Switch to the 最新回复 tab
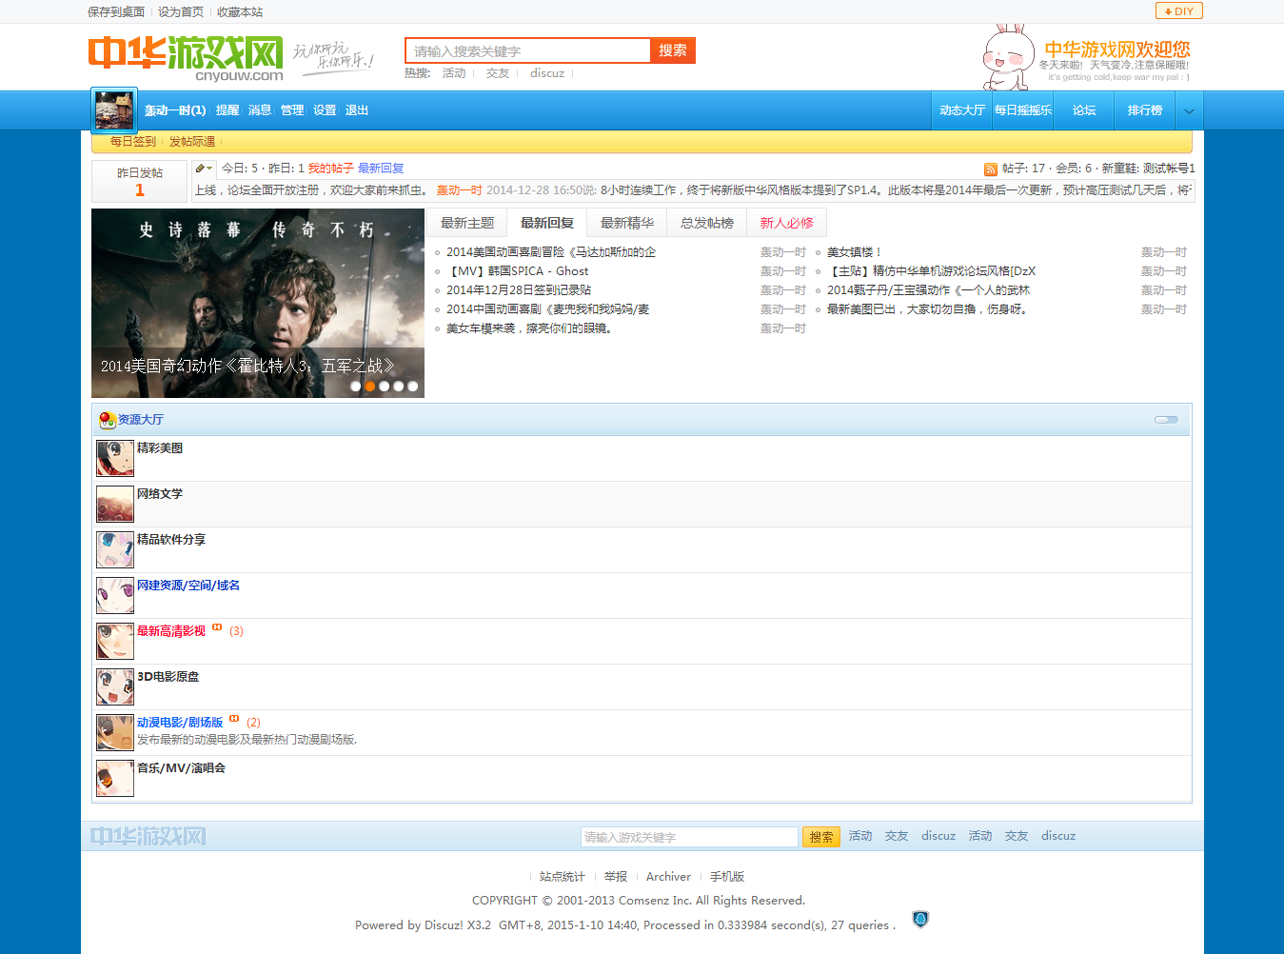1284x954 pixels. pyautogui.click(x=547, y=223)
